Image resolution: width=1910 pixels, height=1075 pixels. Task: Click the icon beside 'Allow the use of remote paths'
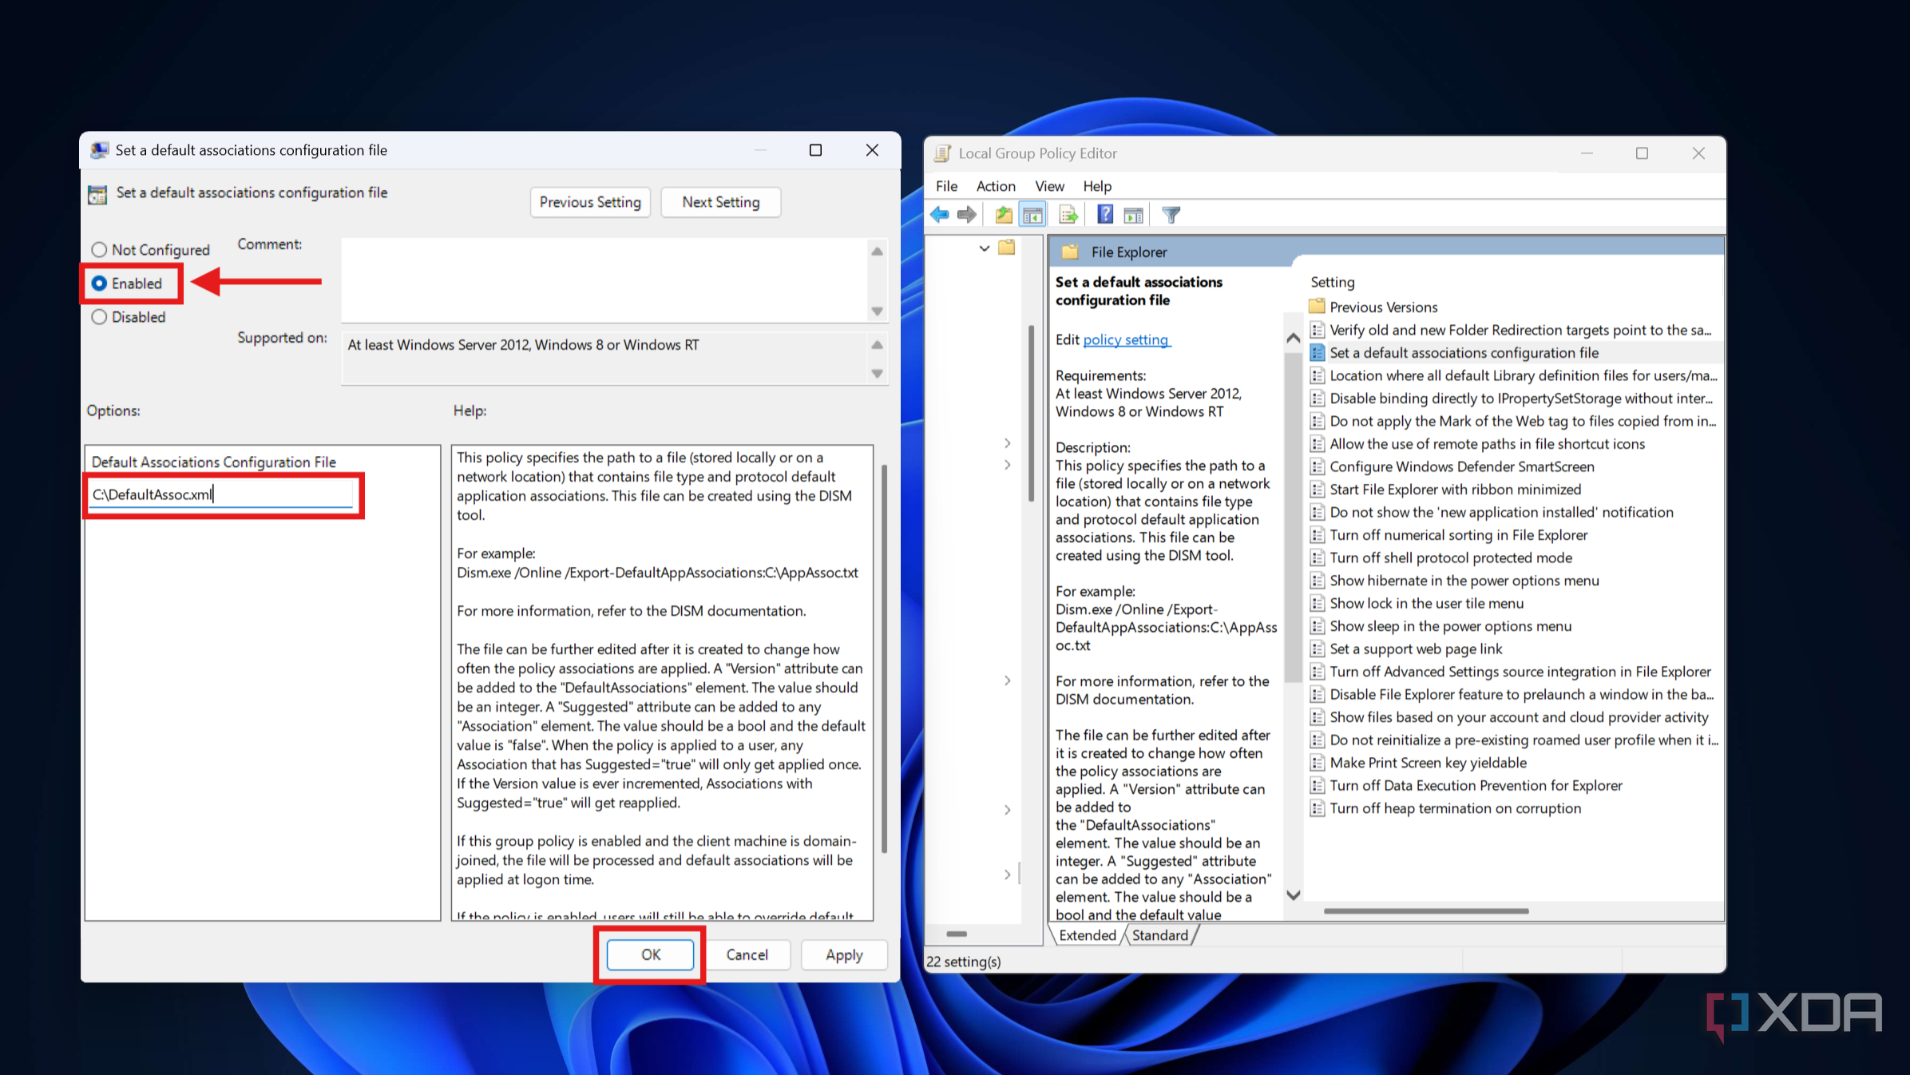[1317, 444]
